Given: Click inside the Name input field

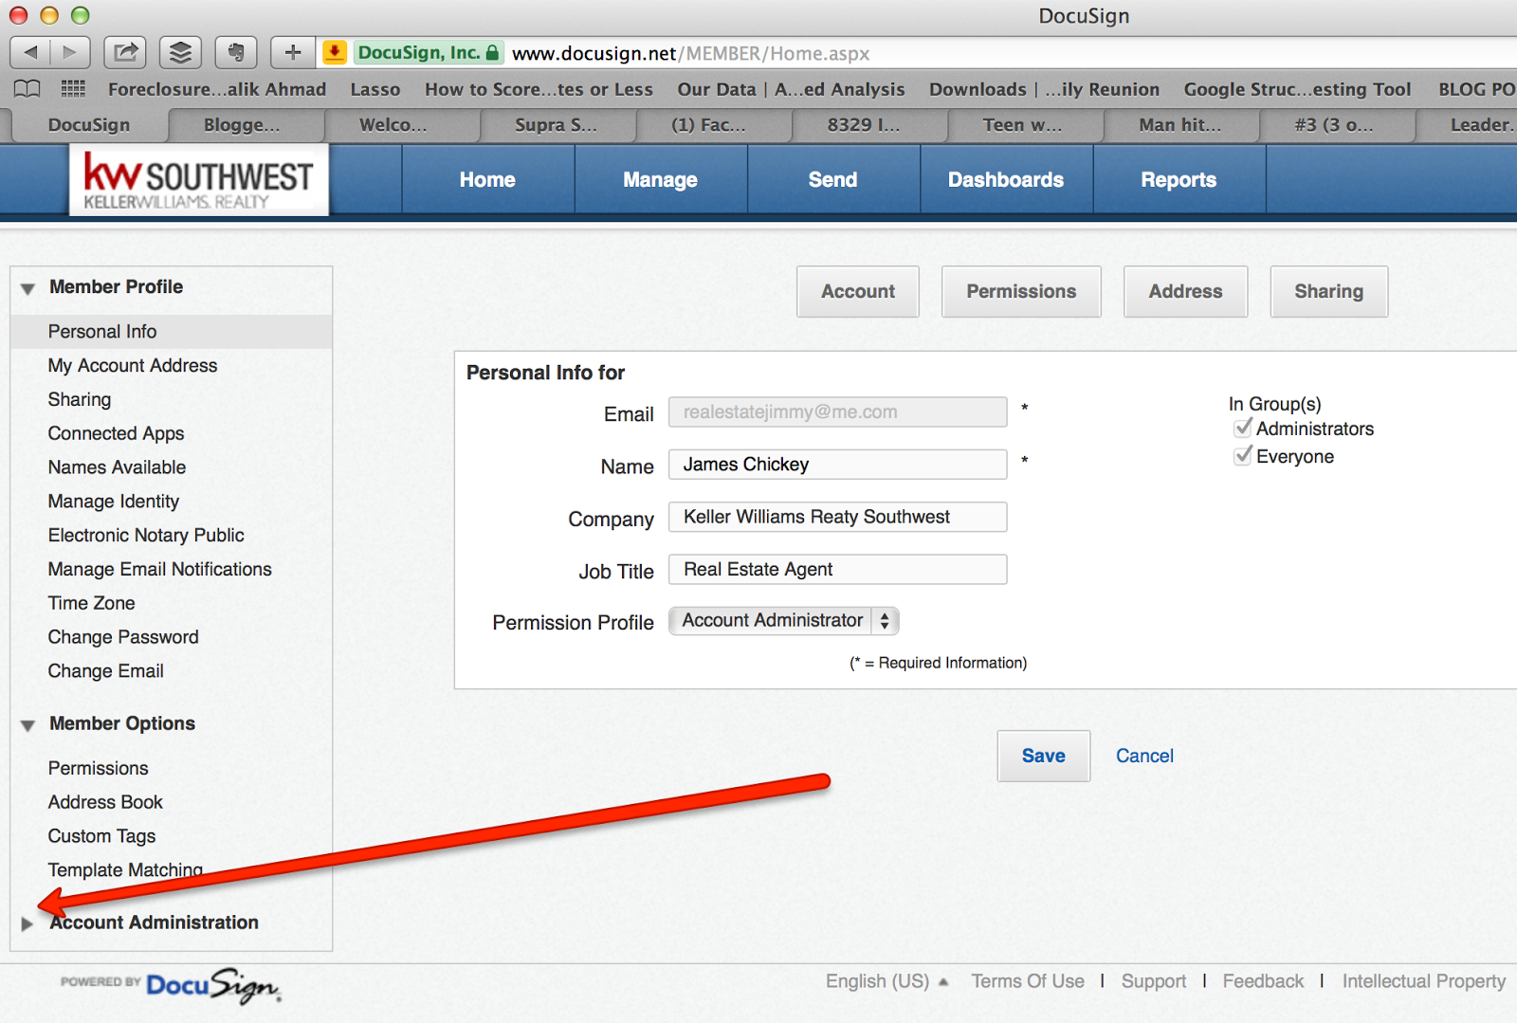Looking at the screenshot, I should (x=837, y=465).
